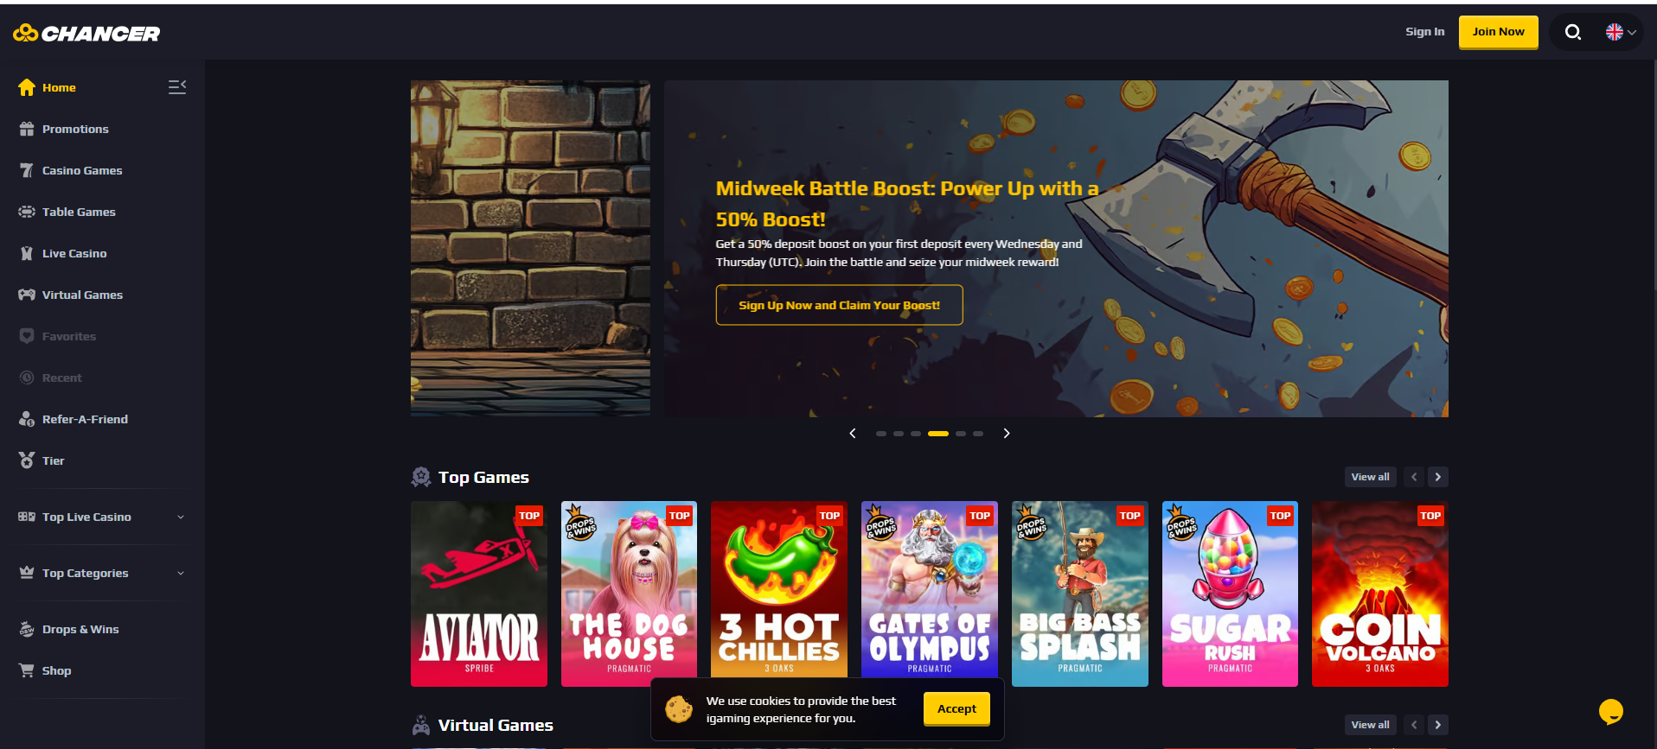Viewport: 1657px width, 749px height.
Task: Show next Virtual Games
Action: click(1438, 725)
